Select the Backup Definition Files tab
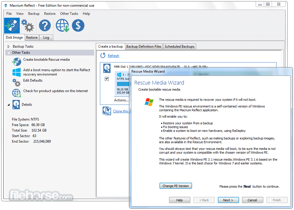Viewport: 294px width, 210px height. (144, 46)
